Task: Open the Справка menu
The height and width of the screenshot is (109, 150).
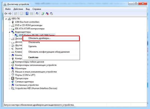Action: (x=37, y=9)
